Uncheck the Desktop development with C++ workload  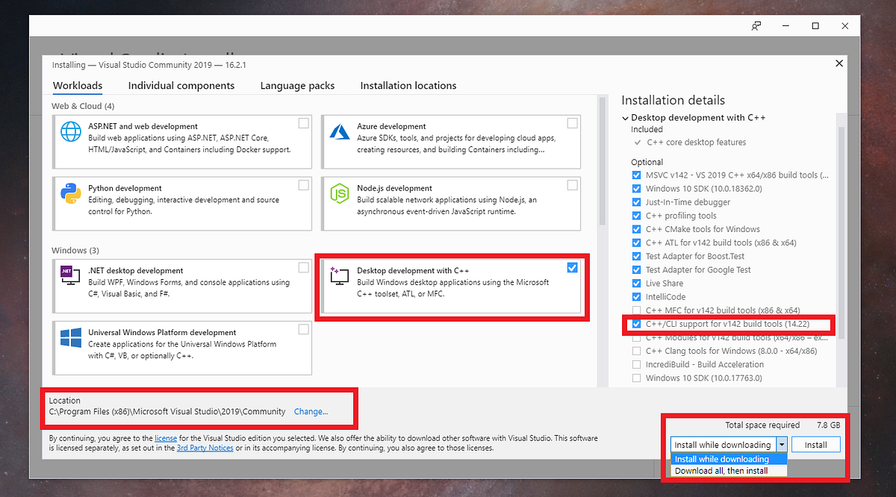pyautogui.click(x=572, y=267)
